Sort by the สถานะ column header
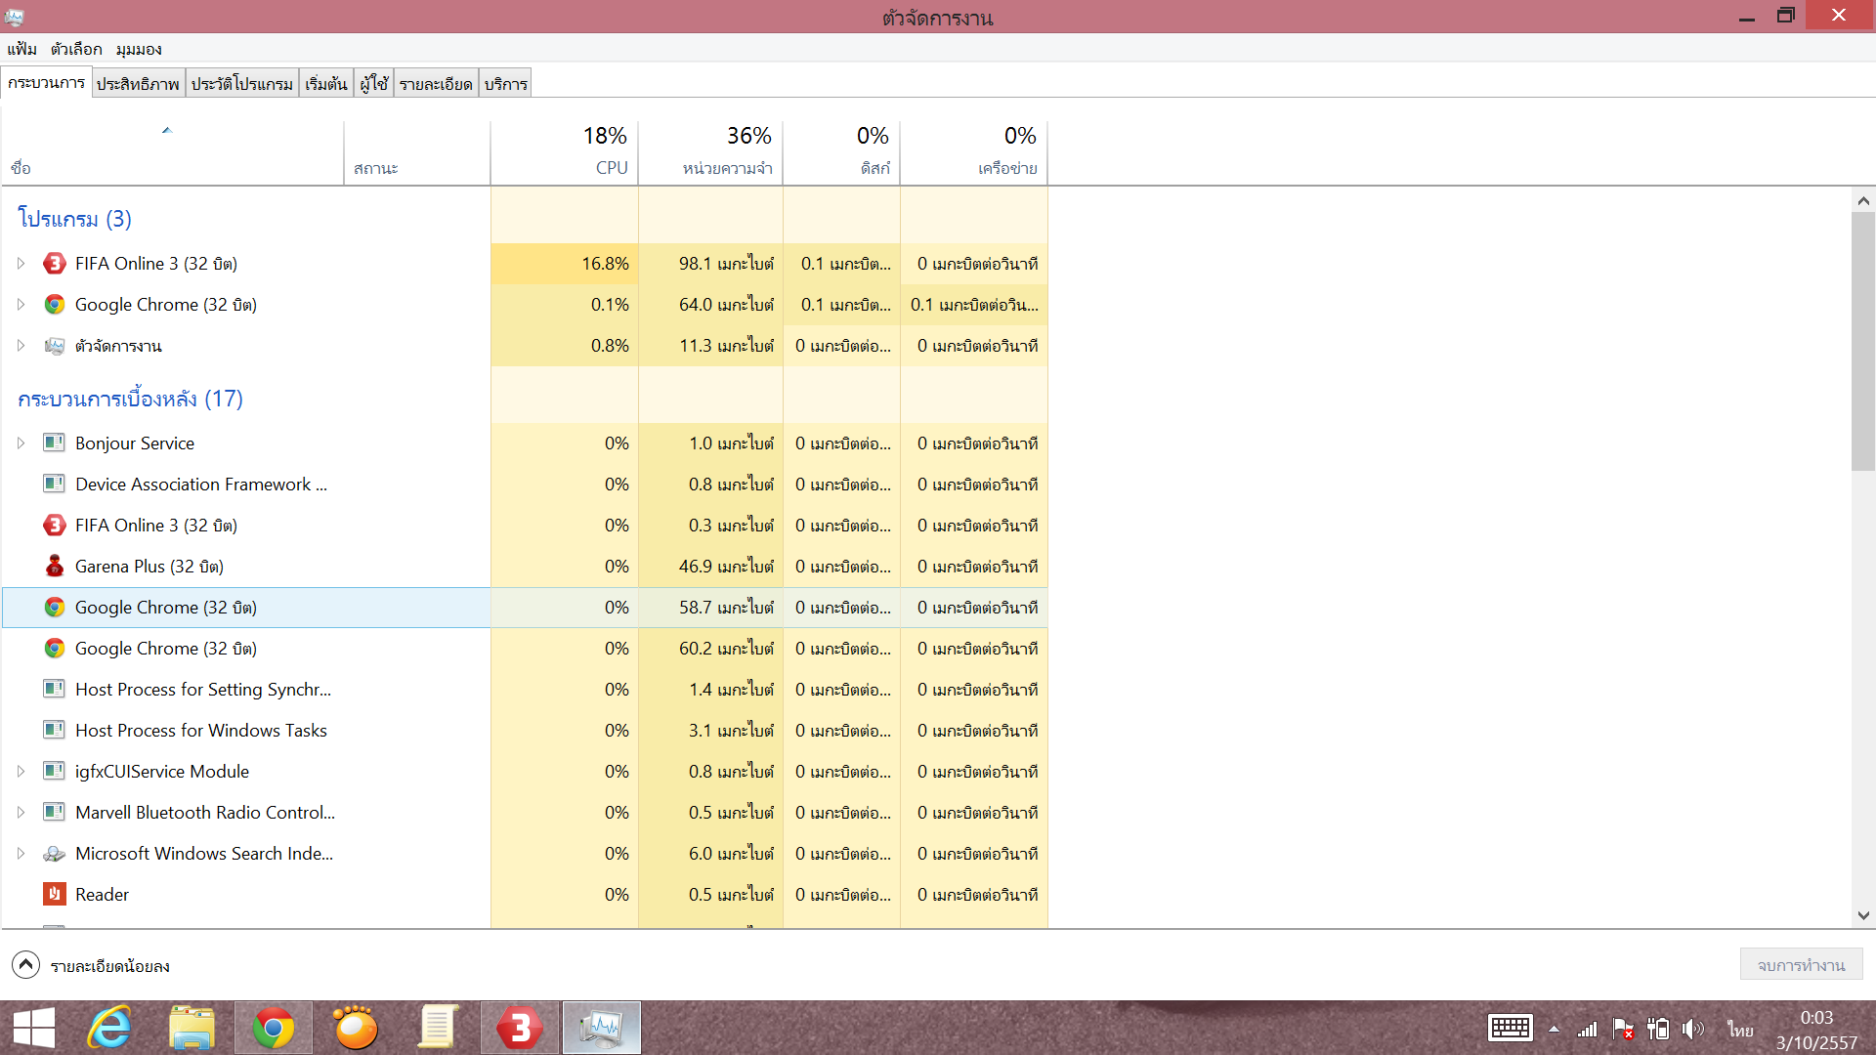 pos(417,152)
